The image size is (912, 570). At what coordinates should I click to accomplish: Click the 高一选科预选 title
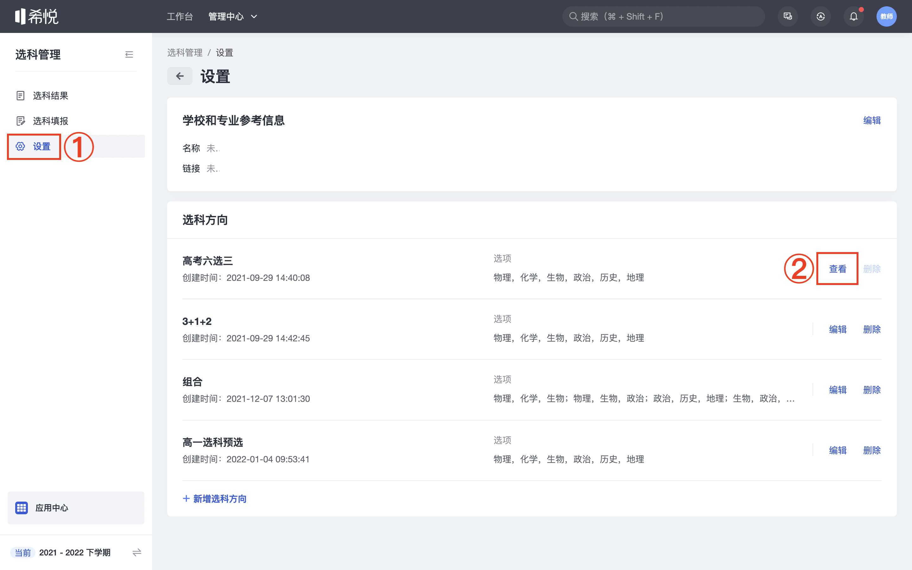212,443
